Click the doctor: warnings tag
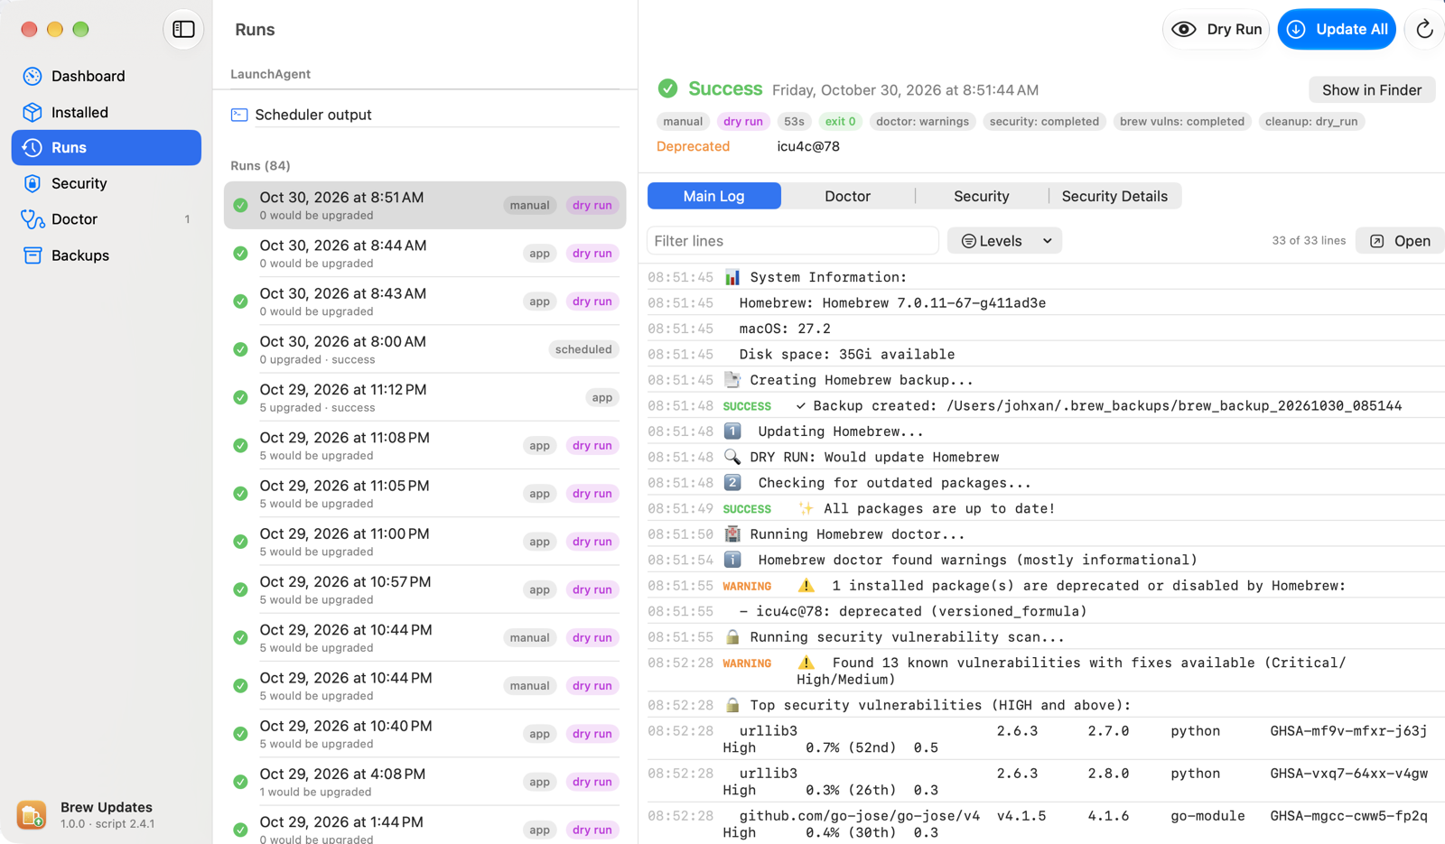 pyautogui.click(x=922, y=121)
